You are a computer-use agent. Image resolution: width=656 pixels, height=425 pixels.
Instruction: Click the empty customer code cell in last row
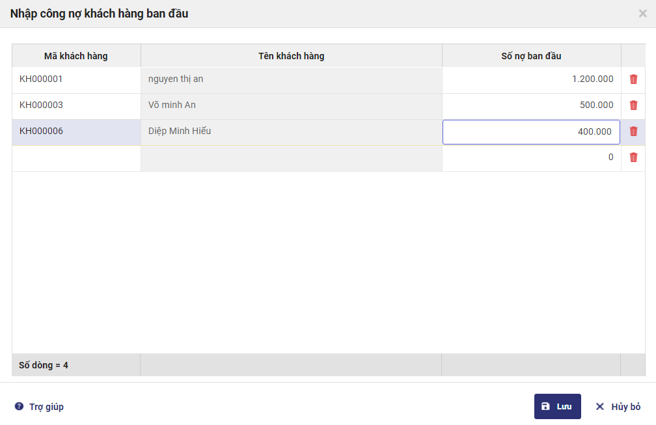coord(76,158)
